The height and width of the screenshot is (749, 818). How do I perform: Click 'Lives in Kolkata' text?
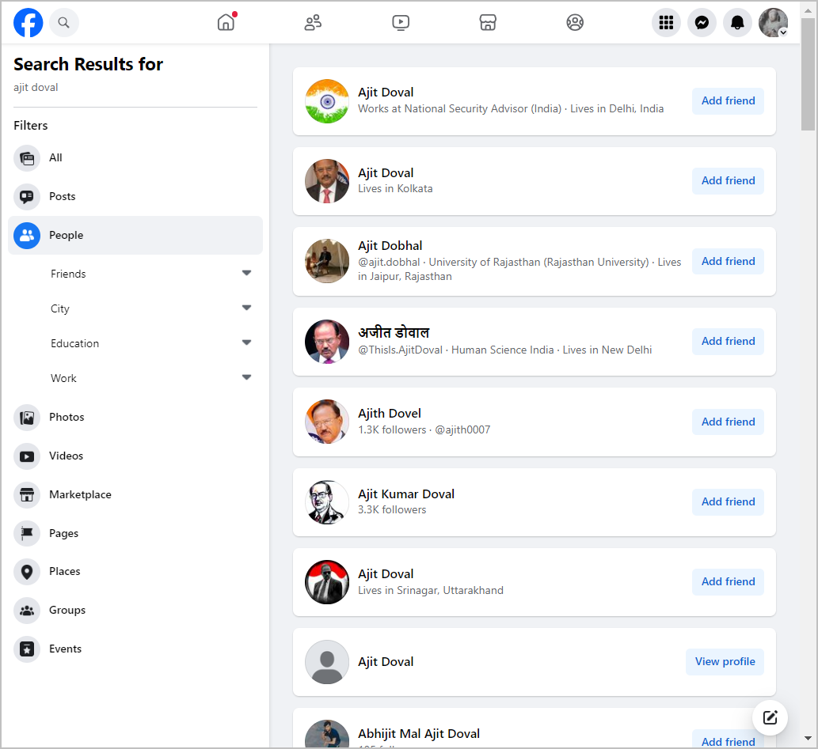(x=395, y=189)
